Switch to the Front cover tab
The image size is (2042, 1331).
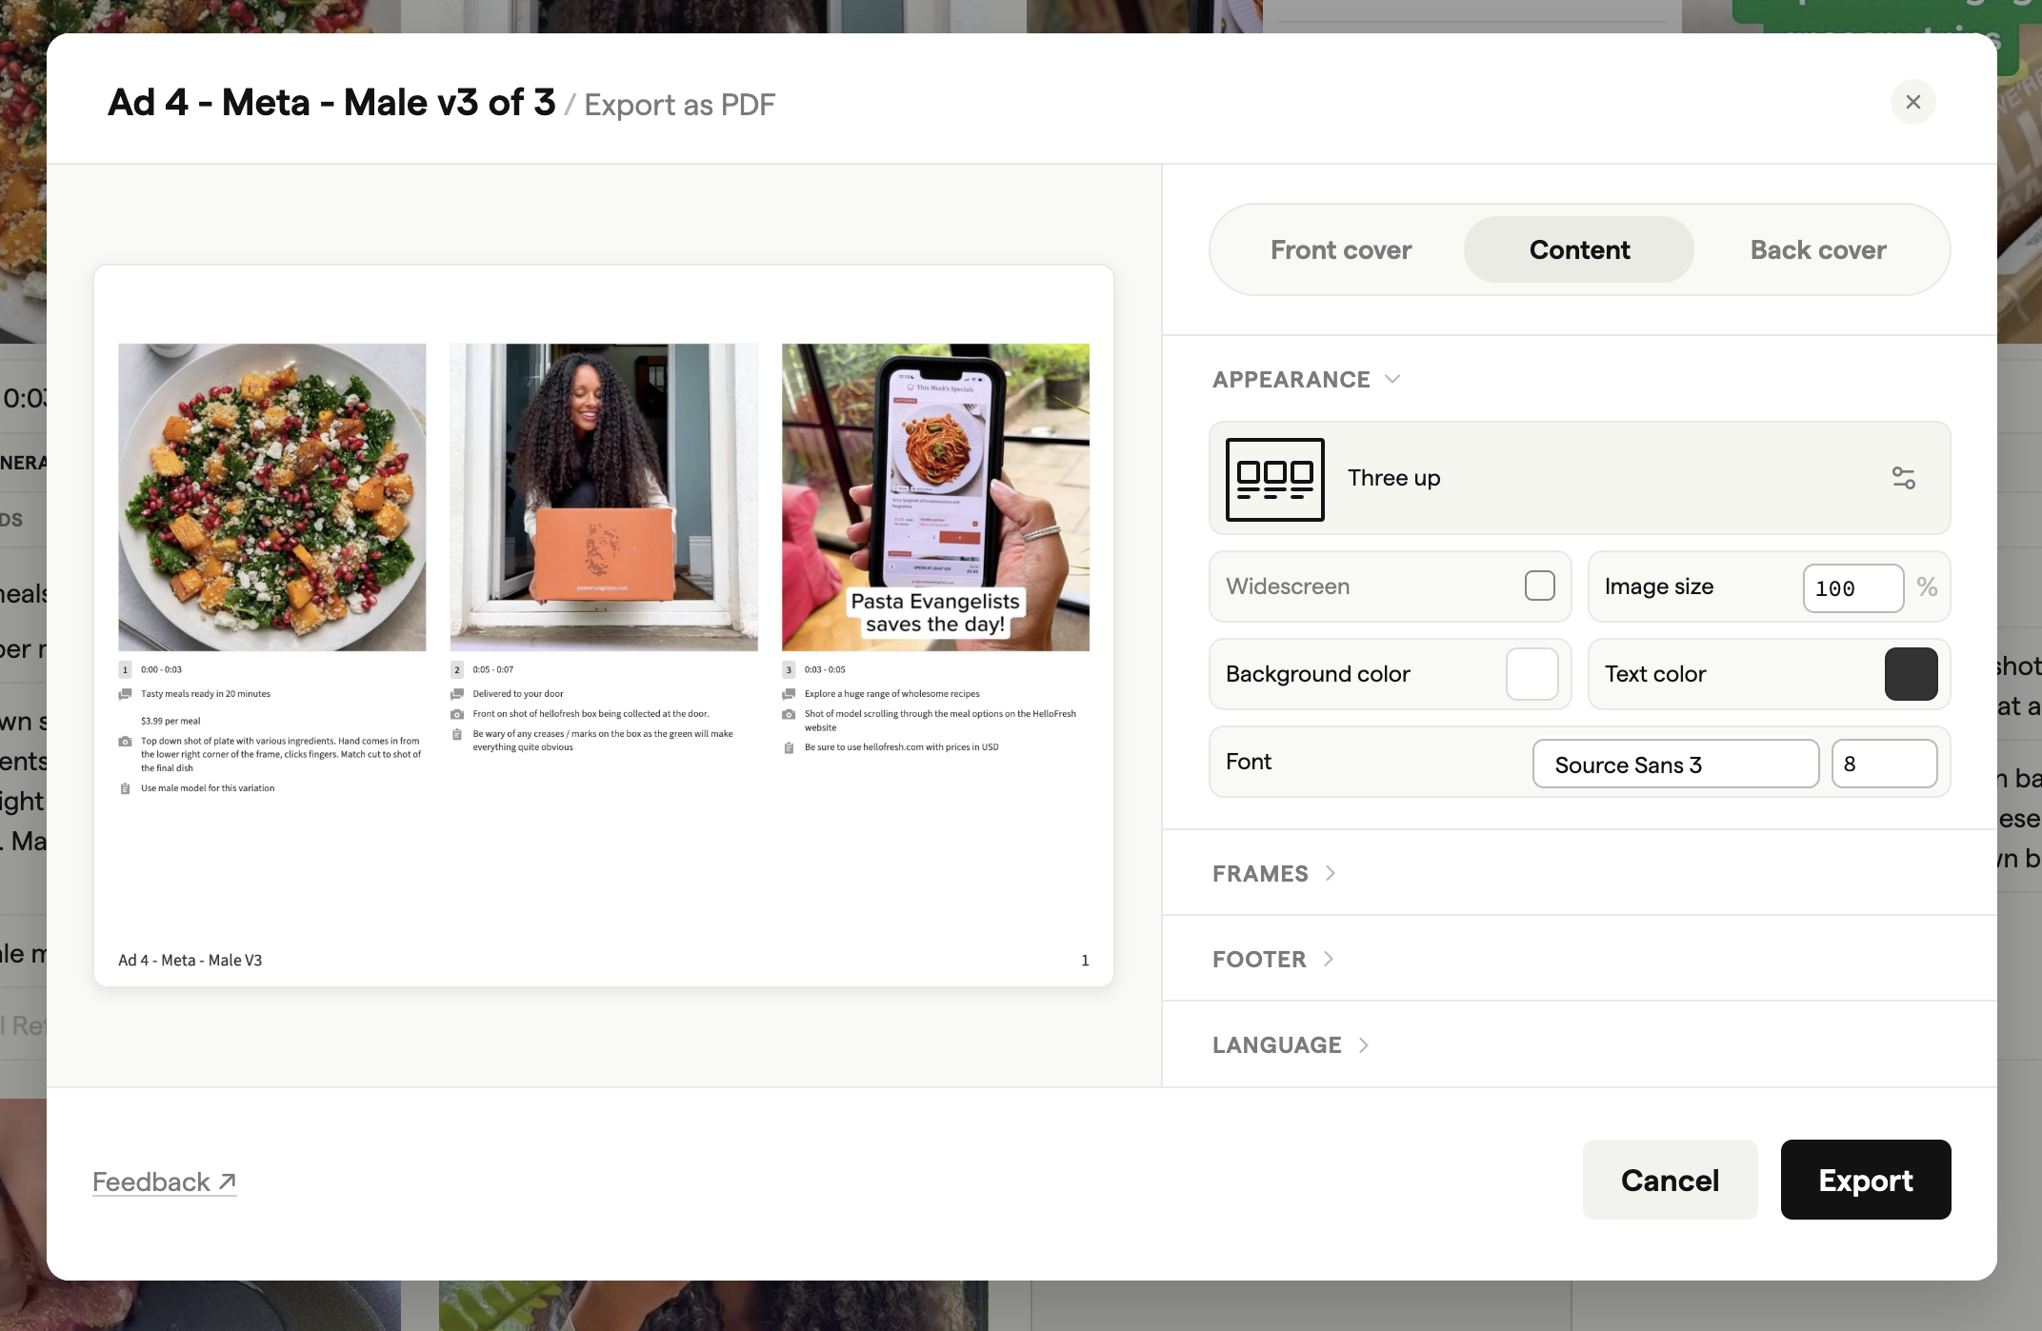[1340, 250]
